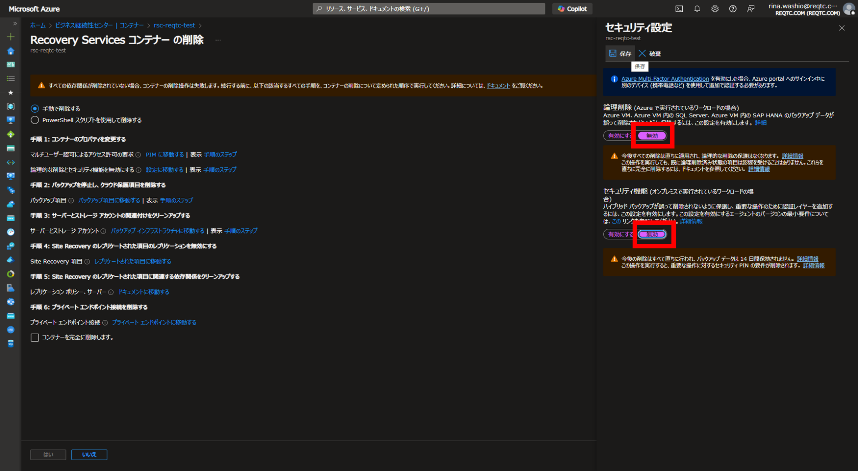Show 手順のステップ for バックアップ項目 row
This screenshot has width=858, height=471.
177,200
